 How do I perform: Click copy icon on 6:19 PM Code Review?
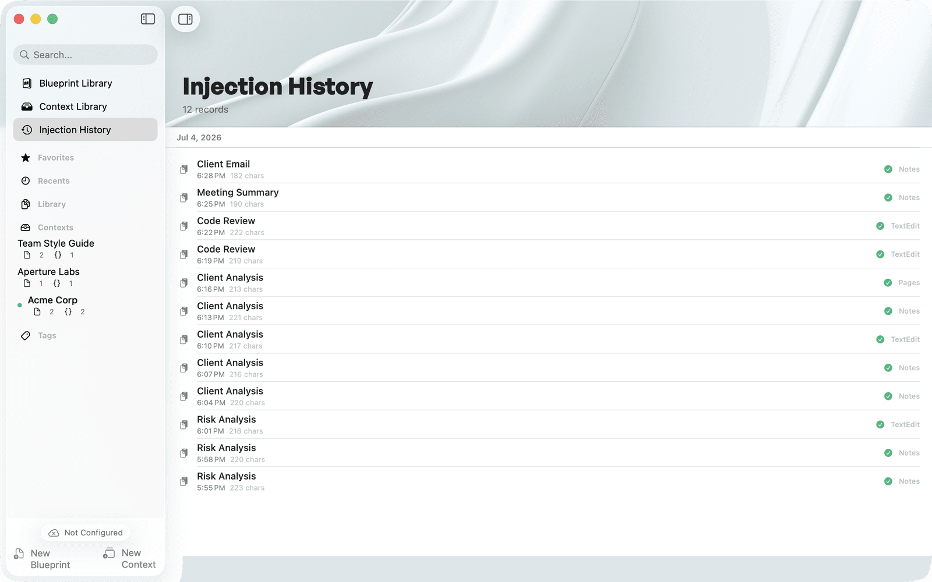(183, 254)
